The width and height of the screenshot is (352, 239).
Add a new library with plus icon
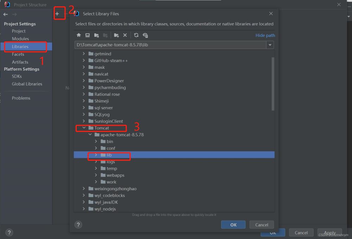click(x=57, y=14)
